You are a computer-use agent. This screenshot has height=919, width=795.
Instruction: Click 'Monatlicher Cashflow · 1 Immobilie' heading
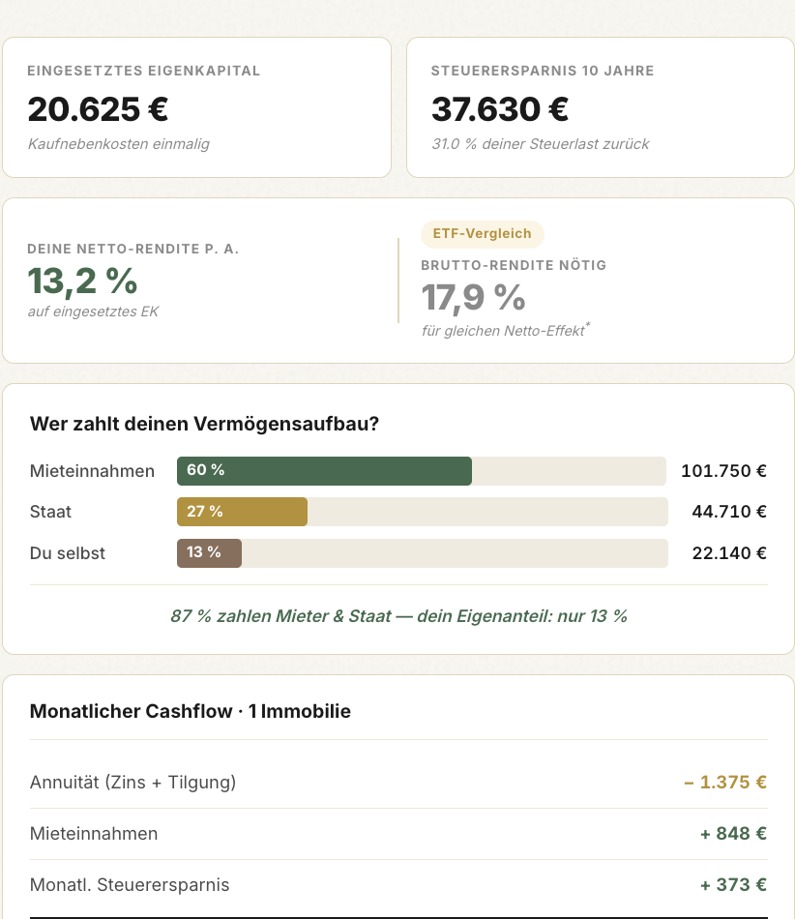click(x=191, y=712)
